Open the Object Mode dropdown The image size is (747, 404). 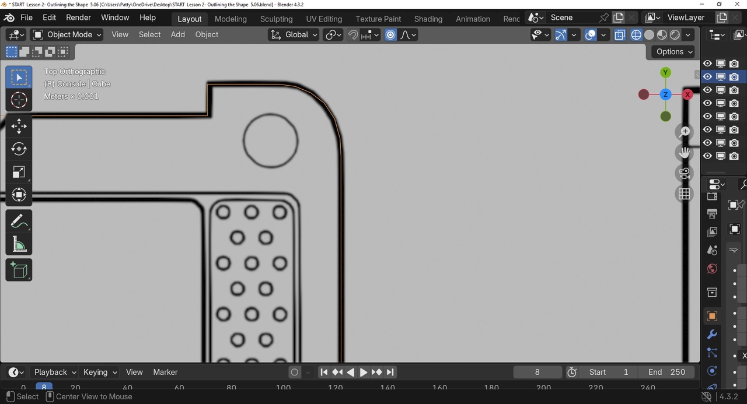67,35
